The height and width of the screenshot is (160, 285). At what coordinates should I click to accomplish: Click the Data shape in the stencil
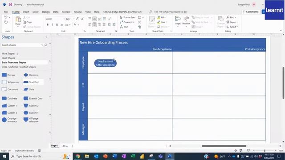(x=28, y=89)
